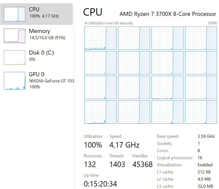Image resolution: width=219 pixels, height=189 pixels.
Task: Click the Up time value 0:15:20:34
Action: coord(100,184)
